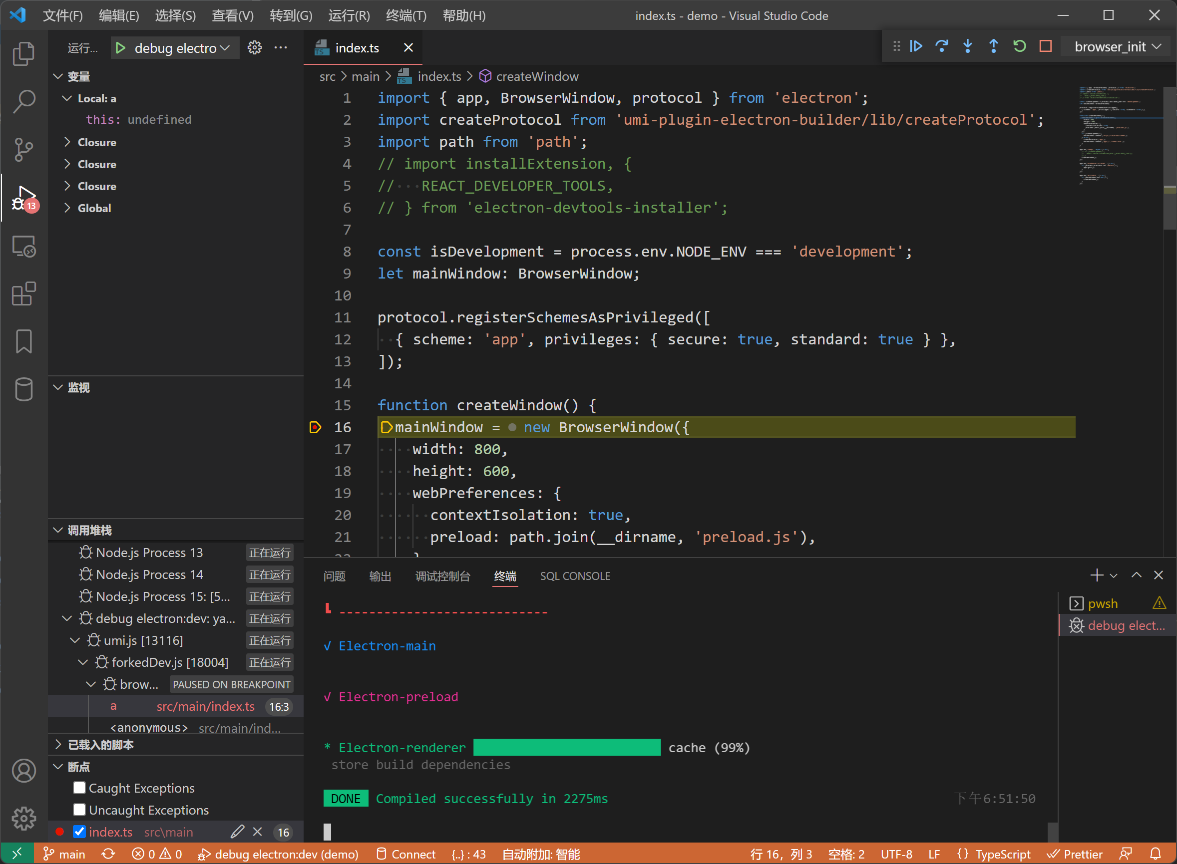Enable the Caught Exceptions checkbox
Image resolution: width=1177 pixels, height=864 pixels.
79,788
